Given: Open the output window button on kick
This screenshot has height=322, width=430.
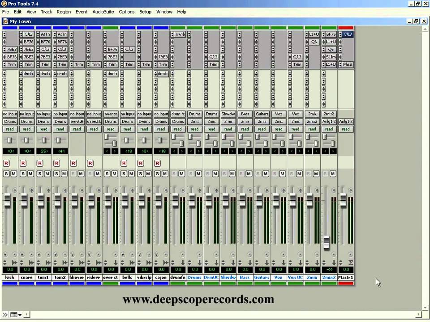Looking at the screenshot, I should 15,191.
